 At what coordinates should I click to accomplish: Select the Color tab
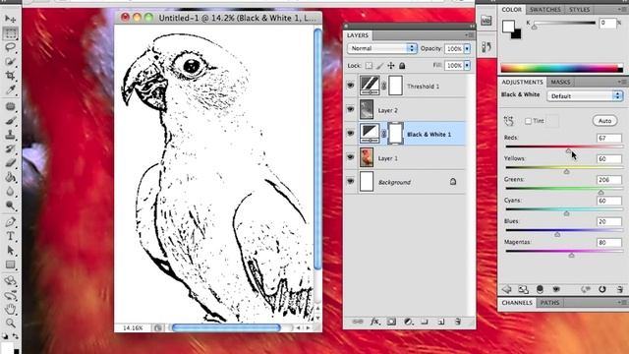[511, 9]
